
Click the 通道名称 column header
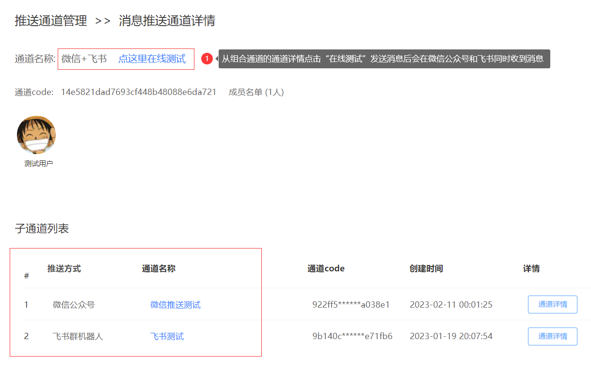click(x=159, y=268)
